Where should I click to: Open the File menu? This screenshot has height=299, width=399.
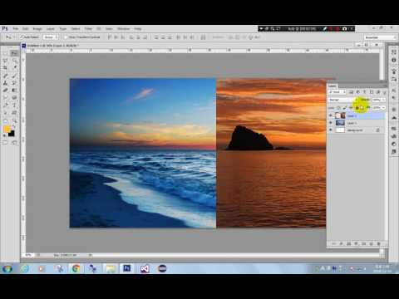click(16, 28)
